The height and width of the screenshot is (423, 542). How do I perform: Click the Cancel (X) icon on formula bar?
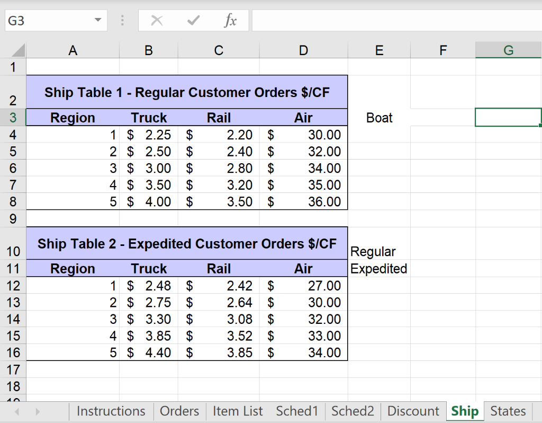(x=157, y=21)
